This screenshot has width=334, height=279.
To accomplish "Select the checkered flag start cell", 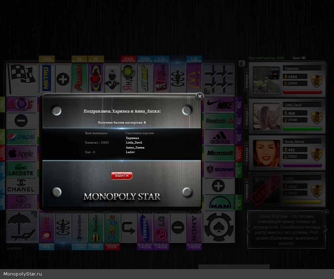I will coord(22,78).
